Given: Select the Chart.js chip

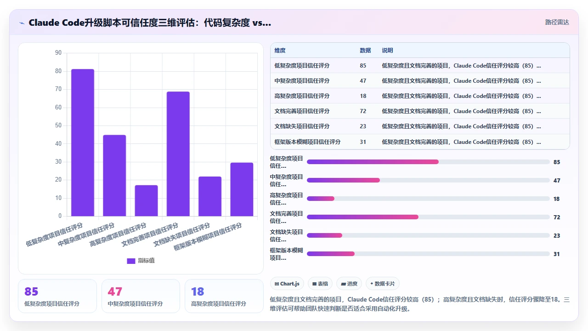Looking at the screenshot, I should pyautogui.click(x=287, y=284).
